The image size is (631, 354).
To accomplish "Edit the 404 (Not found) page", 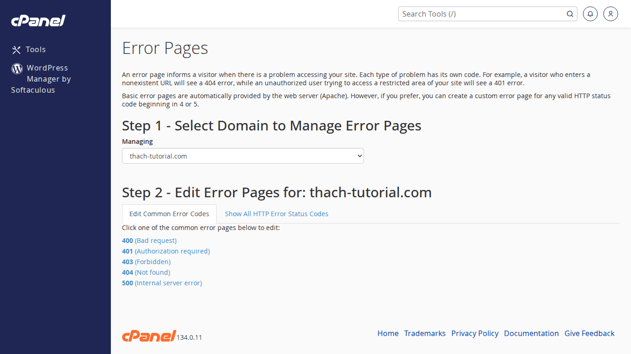I will (x=146, y=272).
